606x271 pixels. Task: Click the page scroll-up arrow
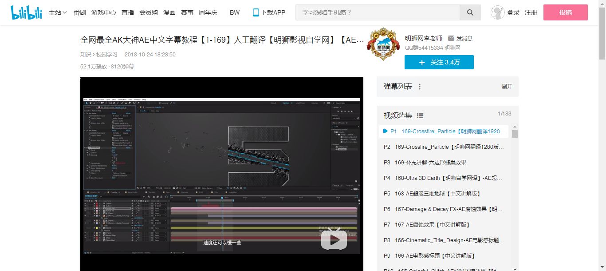[602, 3]
